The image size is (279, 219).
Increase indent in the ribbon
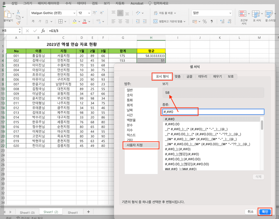click(145, 21)
